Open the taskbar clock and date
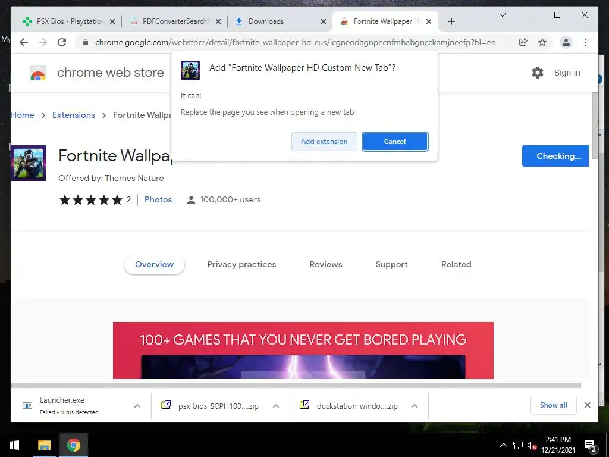The width and height of the screenshot is (609, 457). pos(558,445)
